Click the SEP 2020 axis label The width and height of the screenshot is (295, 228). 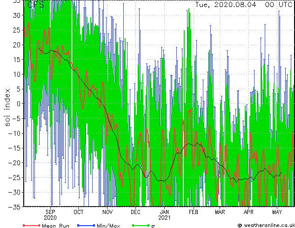50,215
